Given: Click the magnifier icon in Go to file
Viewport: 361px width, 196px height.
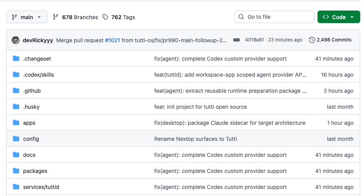Looking at the screenshot, I should 241,17.
